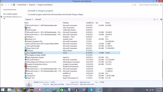Open Control Panel Home link
163x92 pixels.
(x=10, y=10)
